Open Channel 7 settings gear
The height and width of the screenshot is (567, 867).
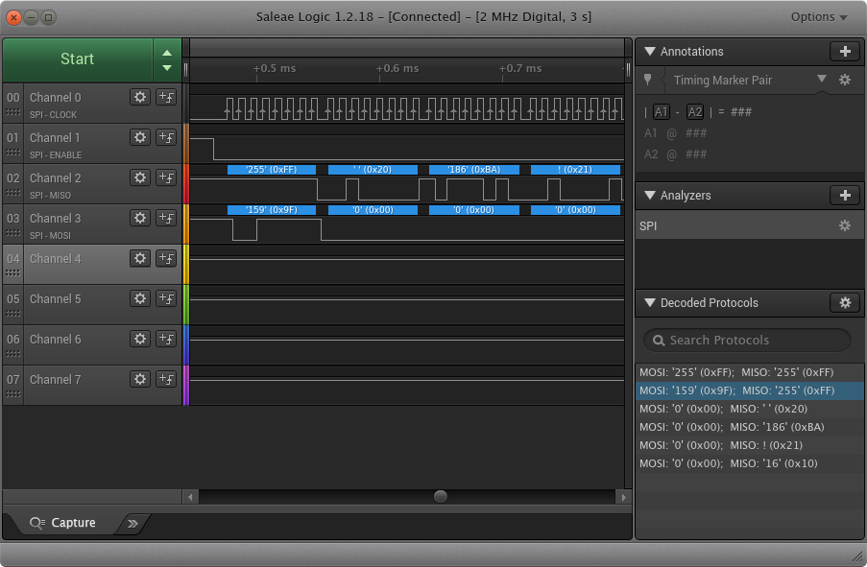click(140, 380)
